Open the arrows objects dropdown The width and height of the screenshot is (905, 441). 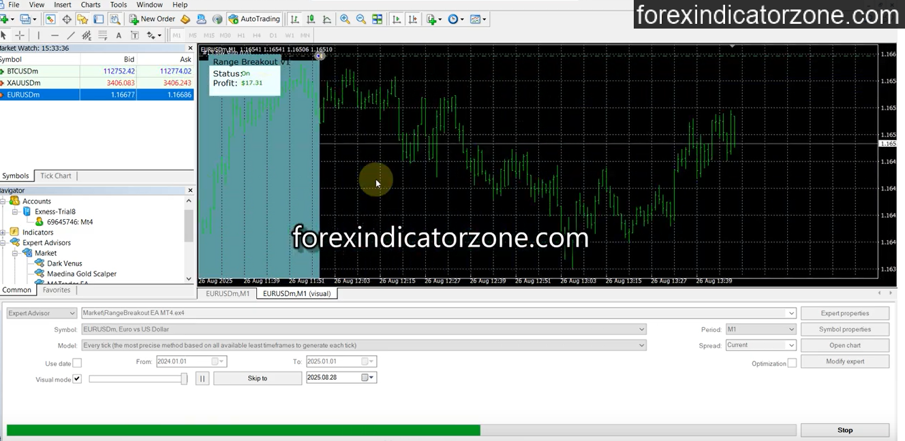[154, 35]
